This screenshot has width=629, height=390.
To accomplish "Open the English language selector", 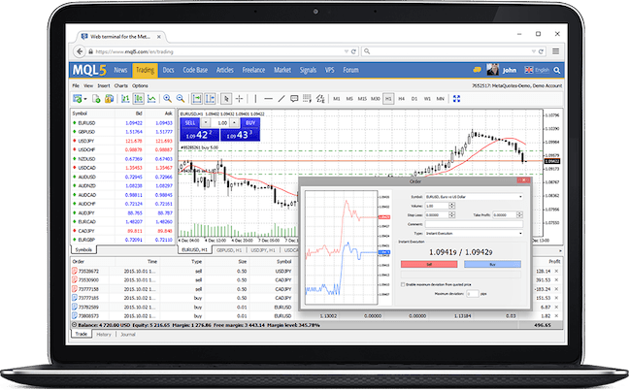I will (x=537, y=70).
